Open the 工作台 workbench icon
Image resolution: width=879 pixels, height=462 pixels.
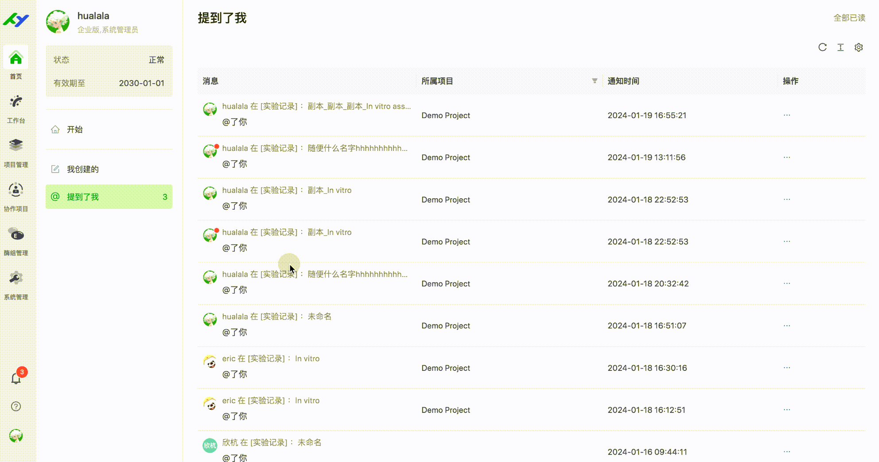click(16, 102)
